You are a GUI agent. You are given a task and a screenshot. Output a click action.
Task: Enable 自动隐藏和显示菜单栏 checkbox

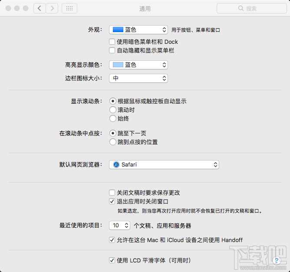click(x=112, y=50)
